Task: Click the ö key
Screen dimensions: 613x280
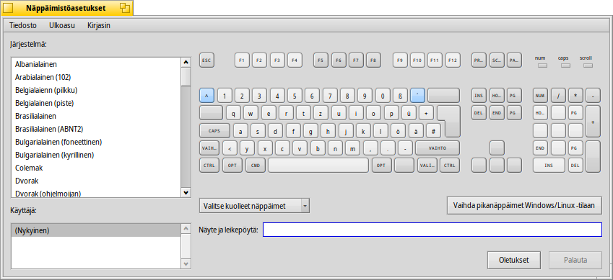Action: pos(398,130)
